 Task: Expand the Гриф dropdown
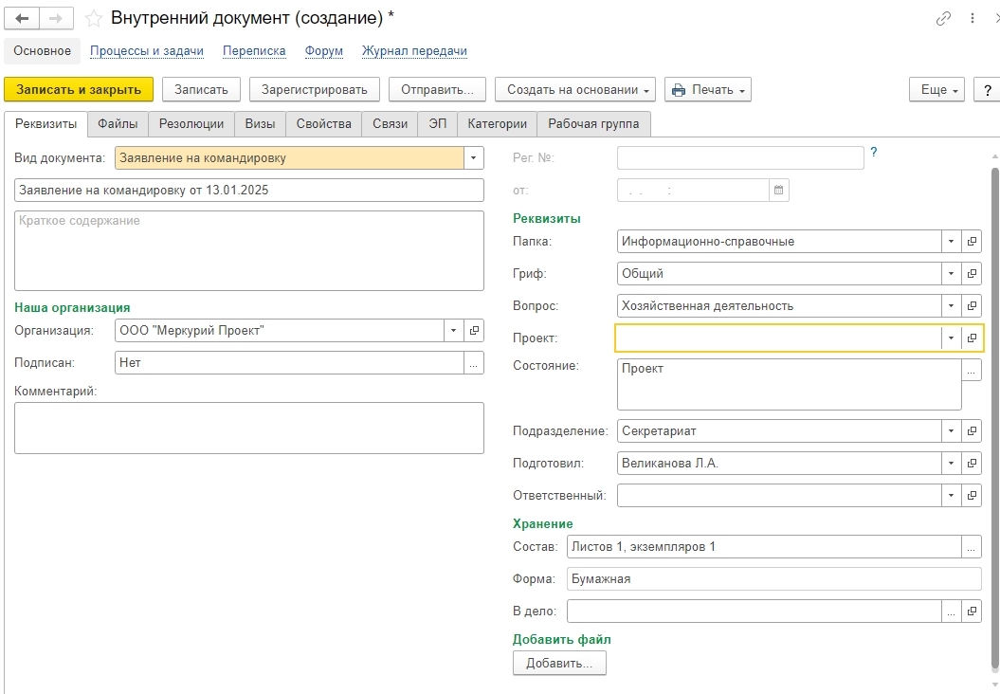click(x=951, y=274)
